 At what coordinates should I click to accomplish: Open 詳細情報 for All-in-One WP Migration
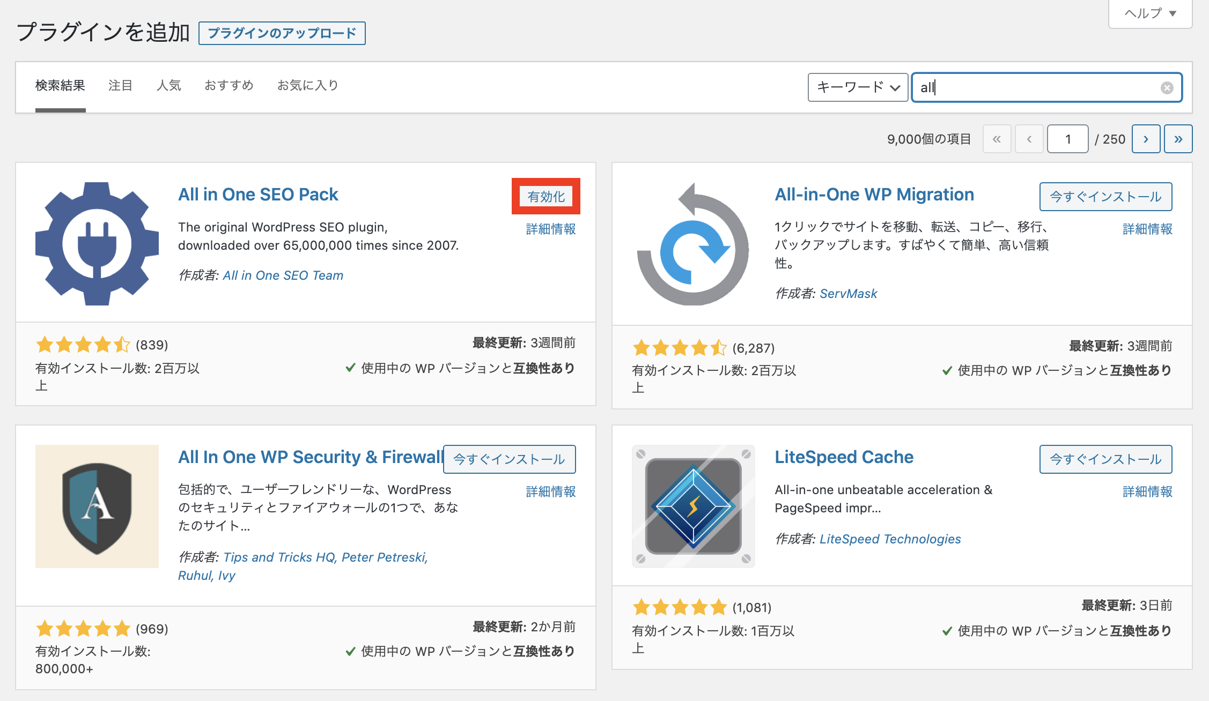1147,229
